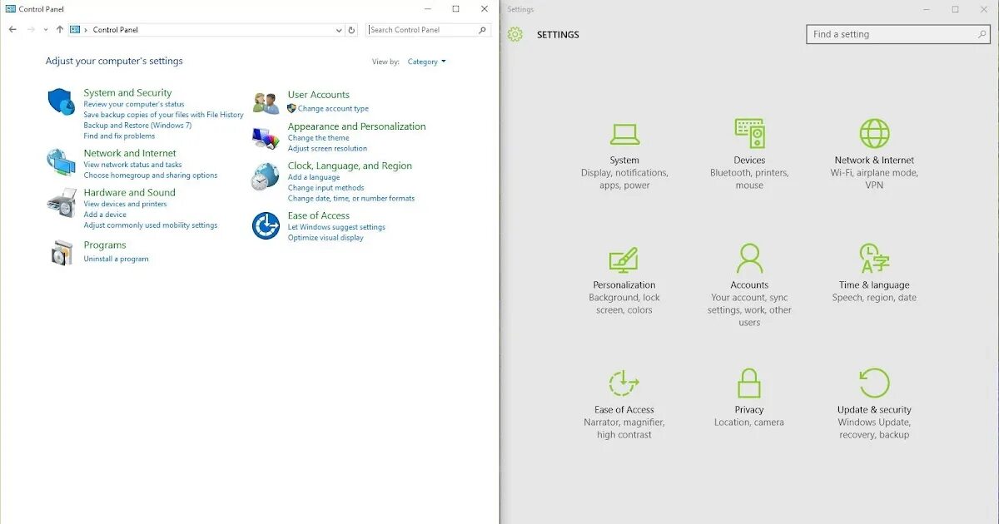This screenshot has width=999, height=524.
Task: Open Backup and Restore (Windows 7)
Action: coord(137,126)
